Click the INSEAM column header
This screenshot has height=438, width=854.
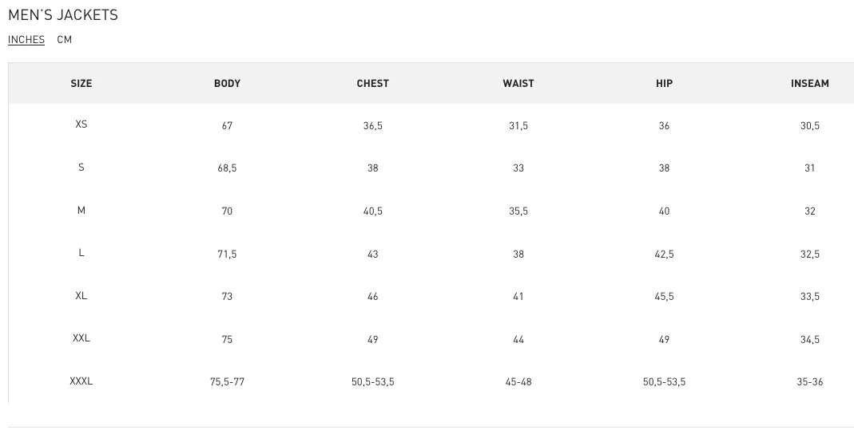(x=810, y=83)
